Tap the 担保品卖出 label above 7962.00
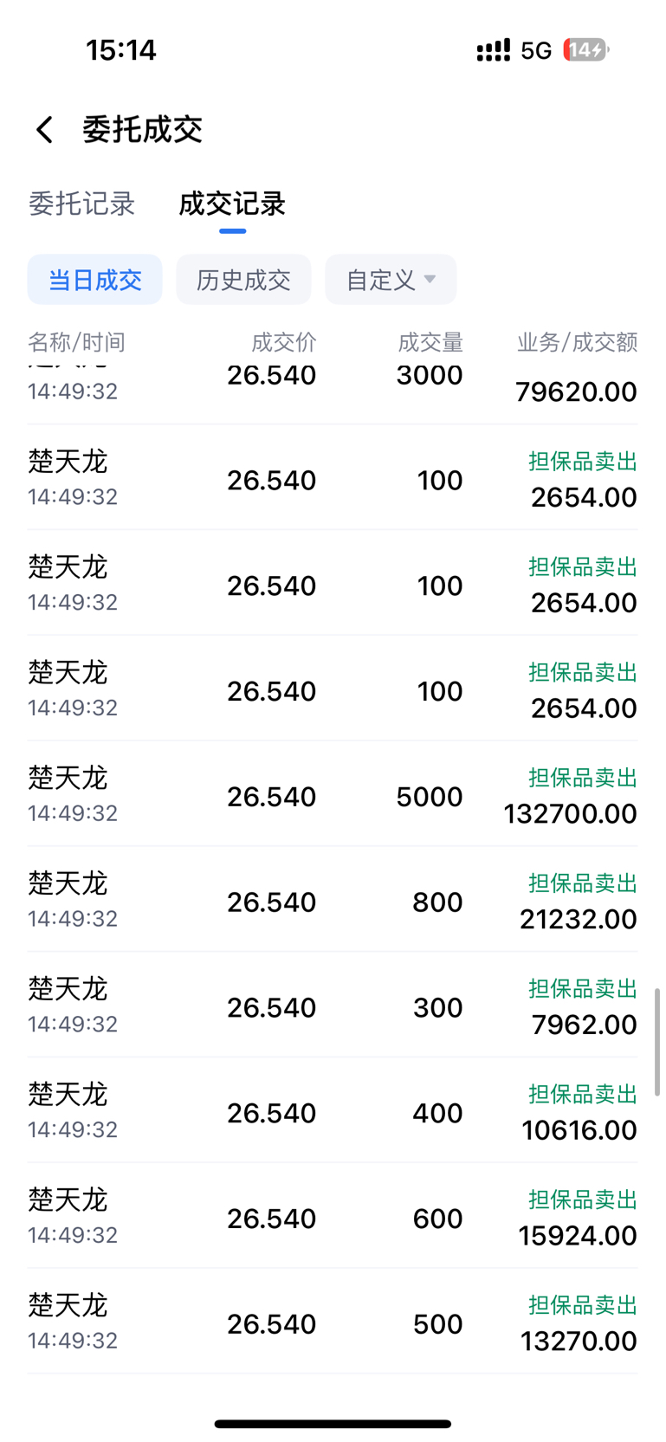The width and height of the screenshot is (666, 1442). click(x=583, y=989)
